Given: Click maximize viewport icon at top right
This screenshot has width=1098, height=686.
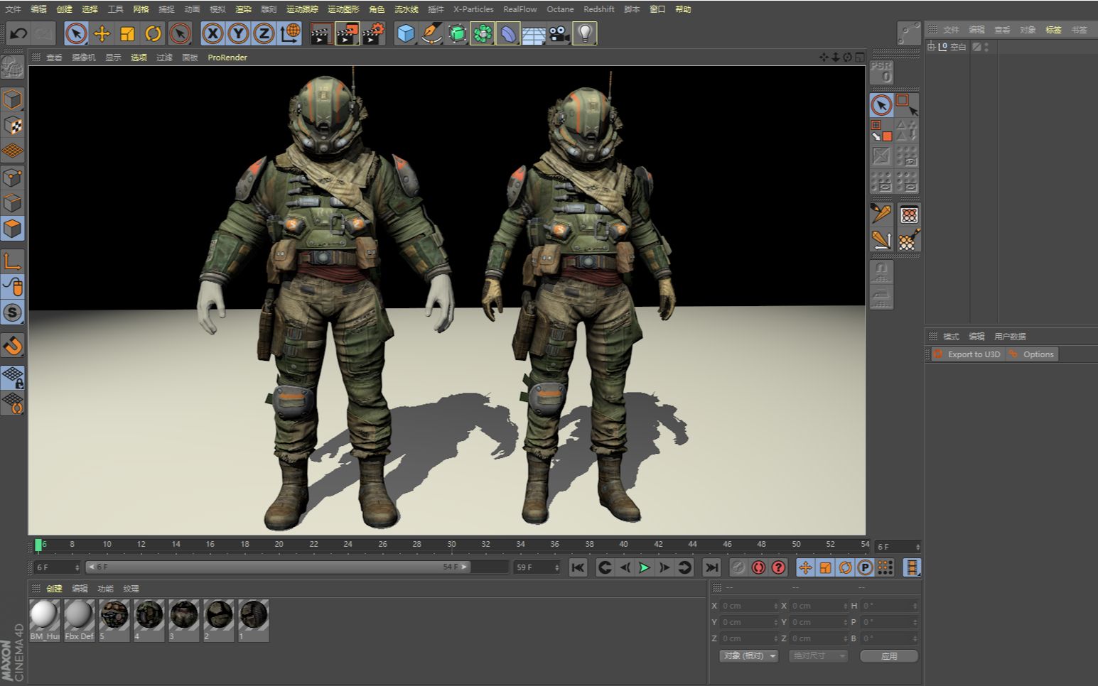Looking at the screenshot, I should [x=860, y=58].
